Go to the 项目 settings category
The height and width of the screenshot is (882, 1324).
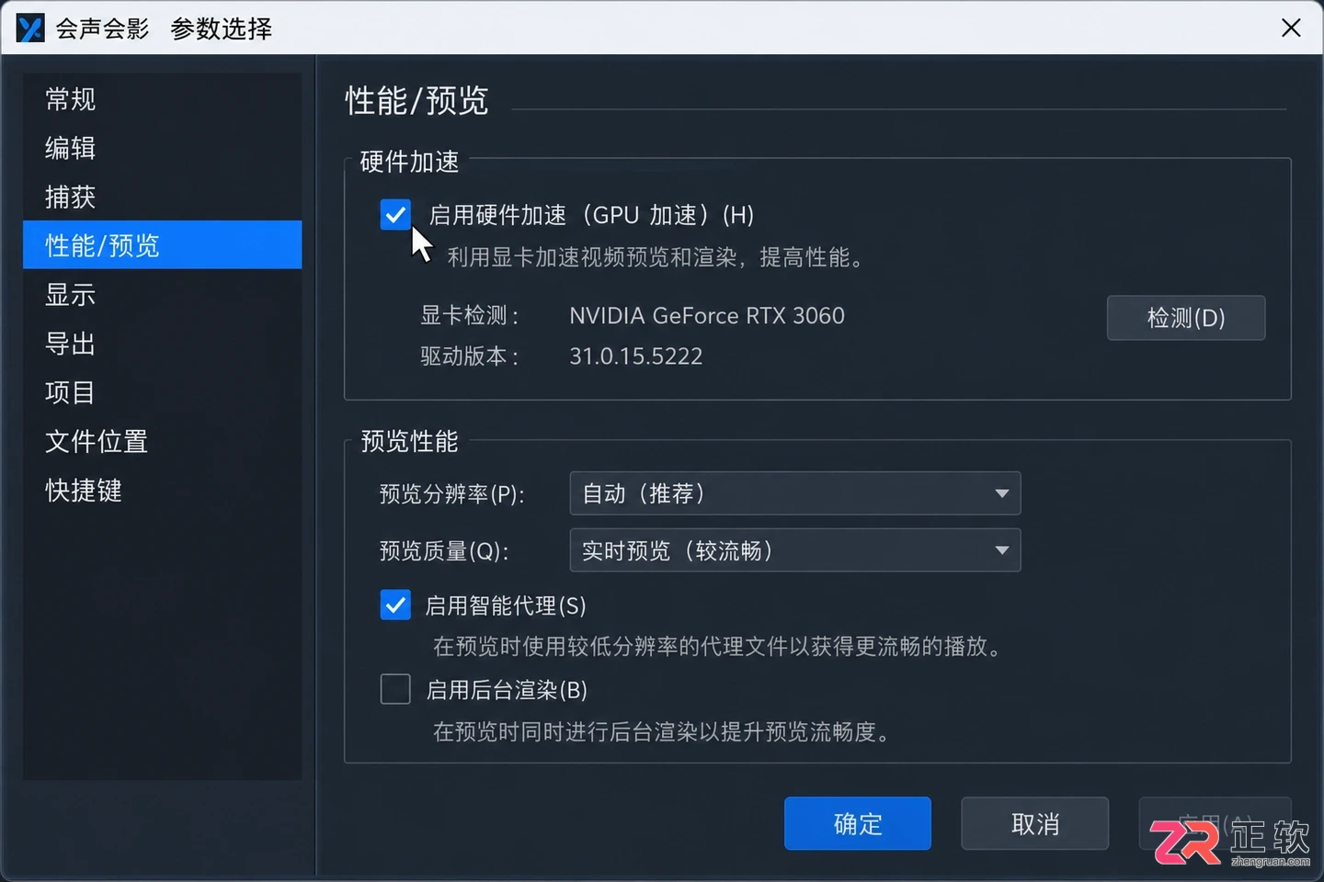(x=162, y=392)
